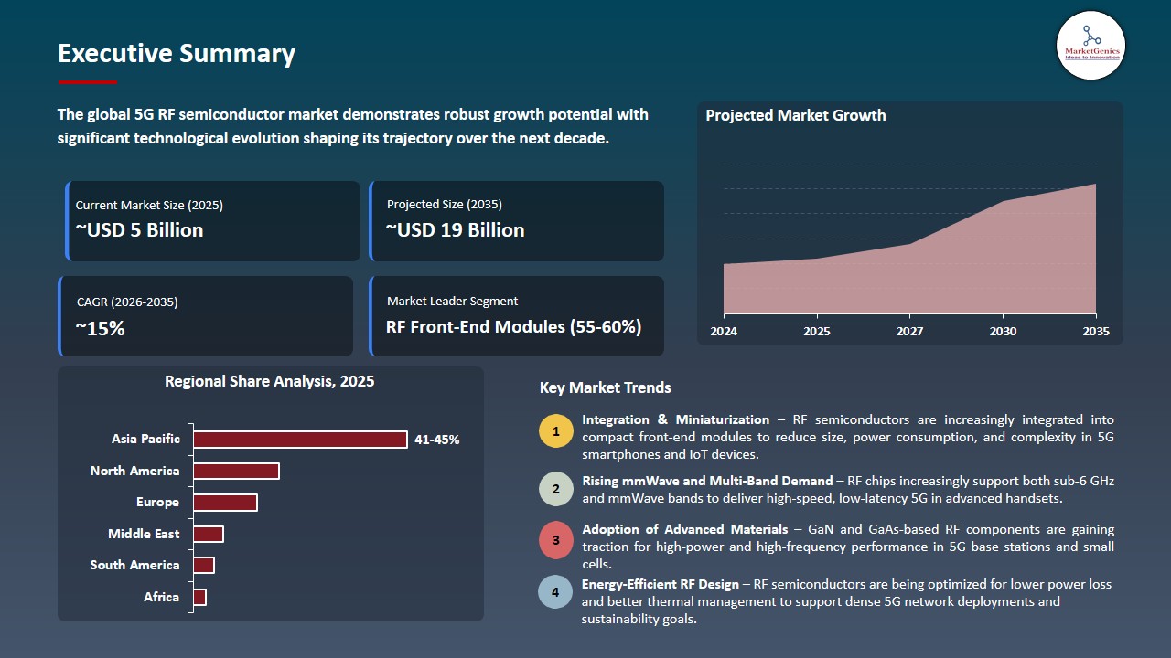Select the numbered marker for Adoption of Advanced Materials
Viewport: 1171px width, 658px height.
click(555, 539)
